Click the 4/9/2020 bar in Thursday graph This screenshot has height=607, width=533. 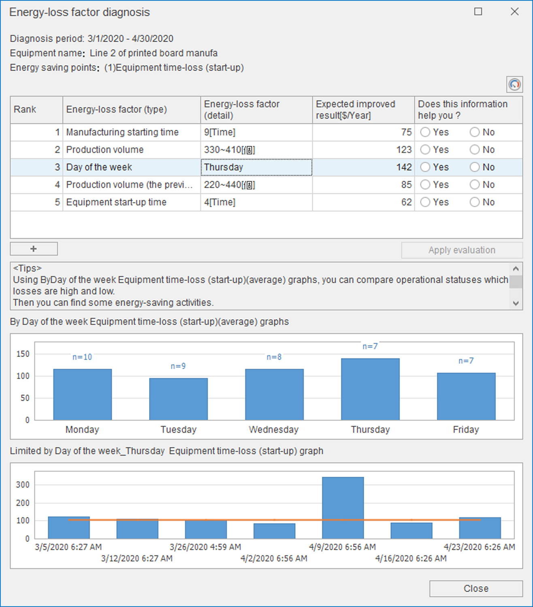343,507
